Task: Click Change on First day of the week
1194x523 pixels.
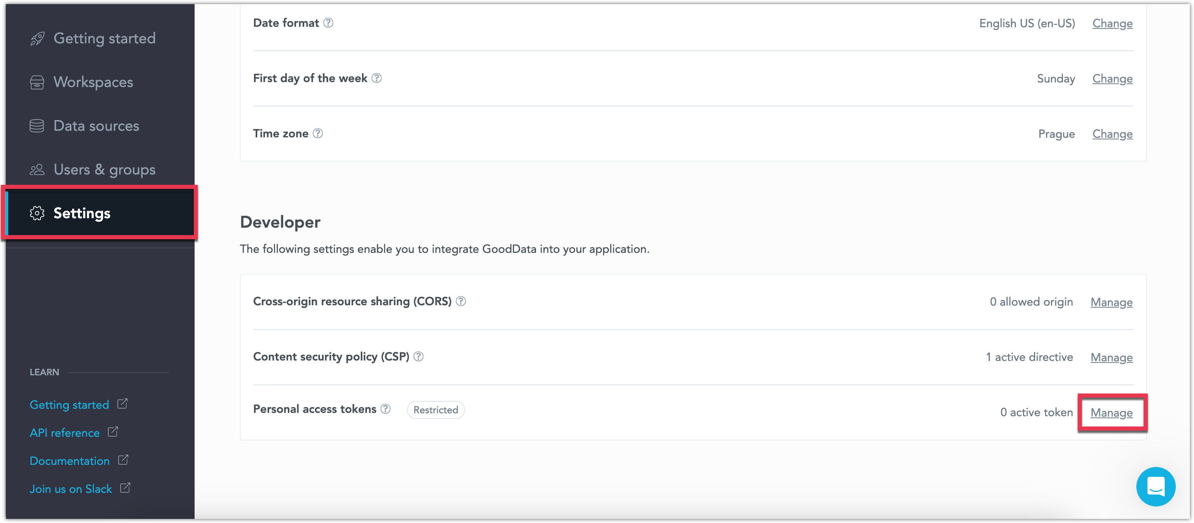Action: 1112,78
